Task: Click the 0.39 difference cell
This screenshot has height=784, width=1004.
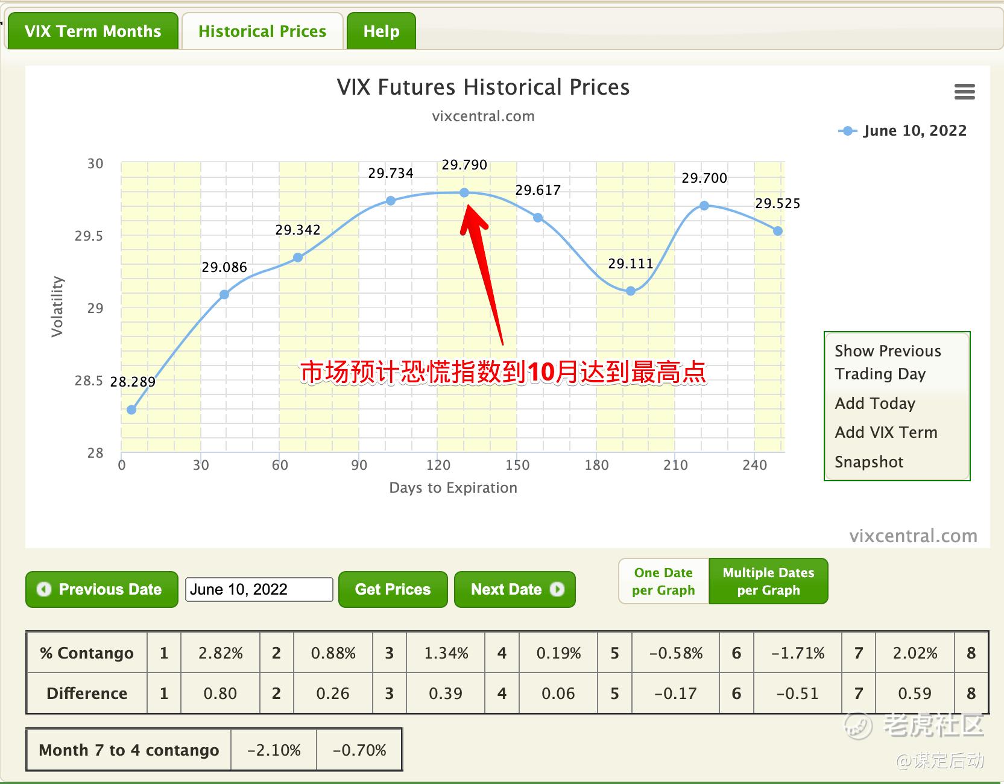Action: pyautogui.click(x=446, y=694)
